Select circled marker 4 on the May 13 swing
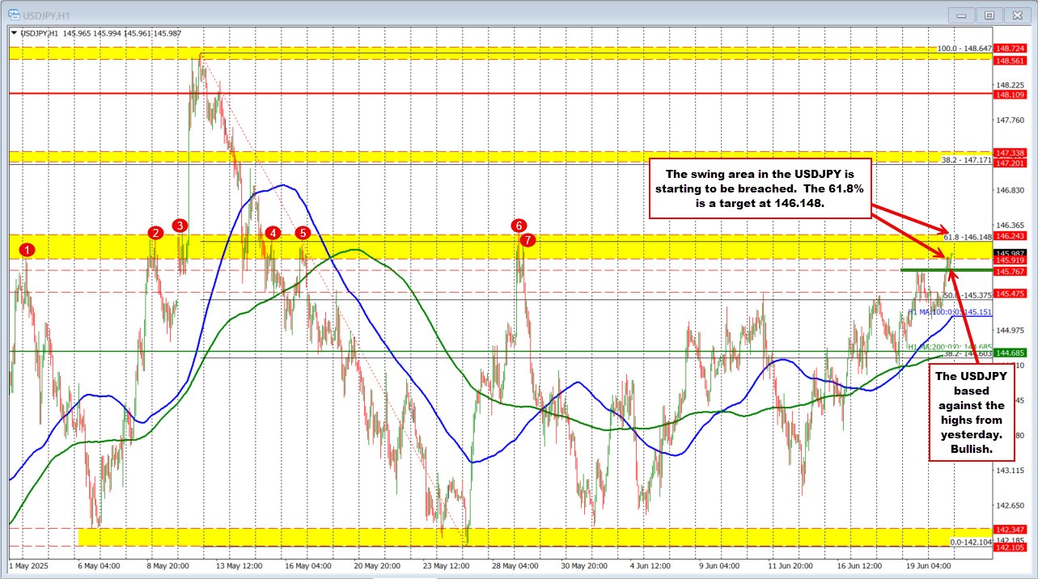Image resolution: width=1038 pixels, height=579 pixels. click(272, 234)
